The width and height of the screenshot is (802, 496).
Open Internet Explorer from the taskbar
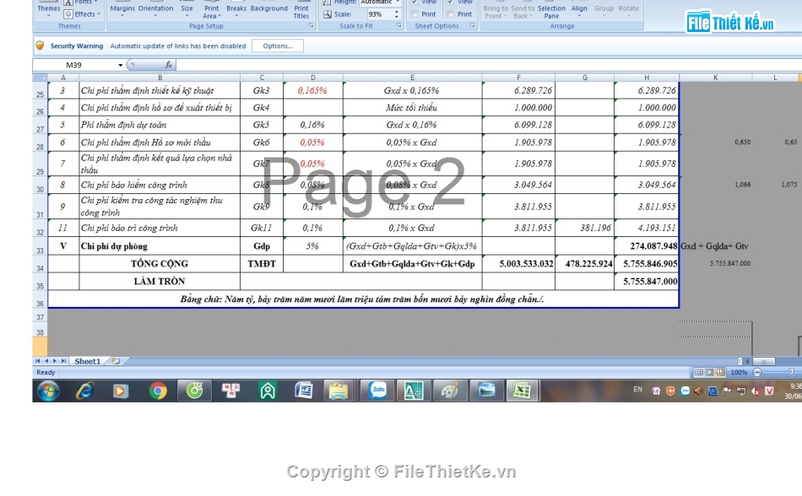coord(85,391)
